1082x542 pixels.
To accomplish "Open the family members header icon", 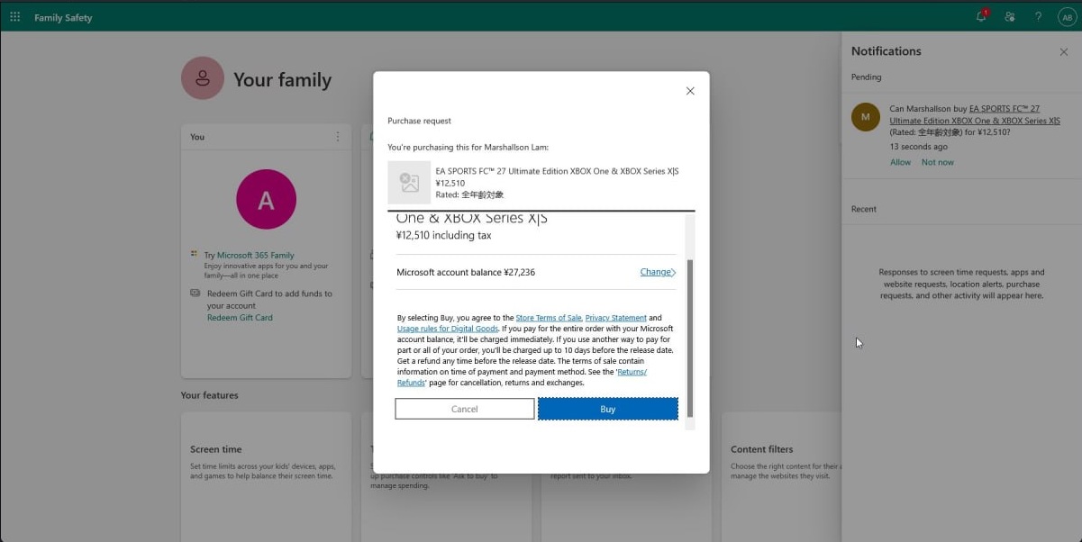I will [x=1010, y=17].
